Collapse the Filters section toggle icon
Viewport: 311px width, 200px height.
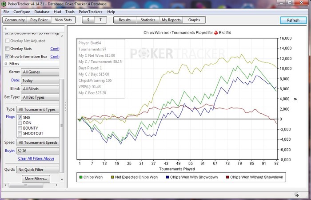[6, 64]
